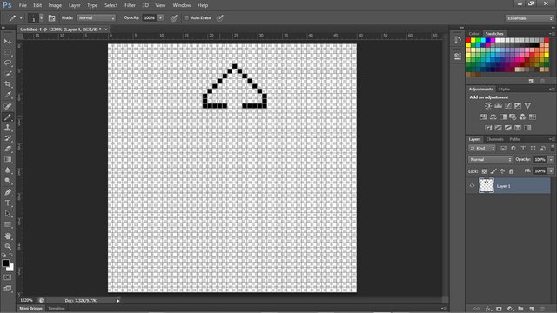557x313 pixels.
Task: Open the layer Opacity arrow
Action: pos(551,160)
